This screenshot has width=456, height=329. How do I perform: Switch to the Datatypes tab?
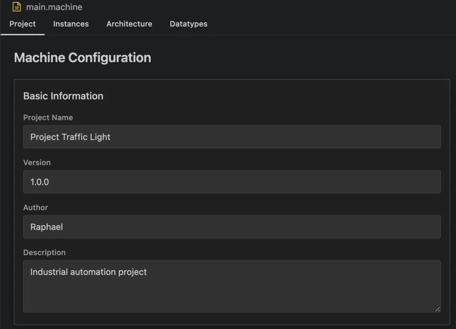click(x=188, y=24)
